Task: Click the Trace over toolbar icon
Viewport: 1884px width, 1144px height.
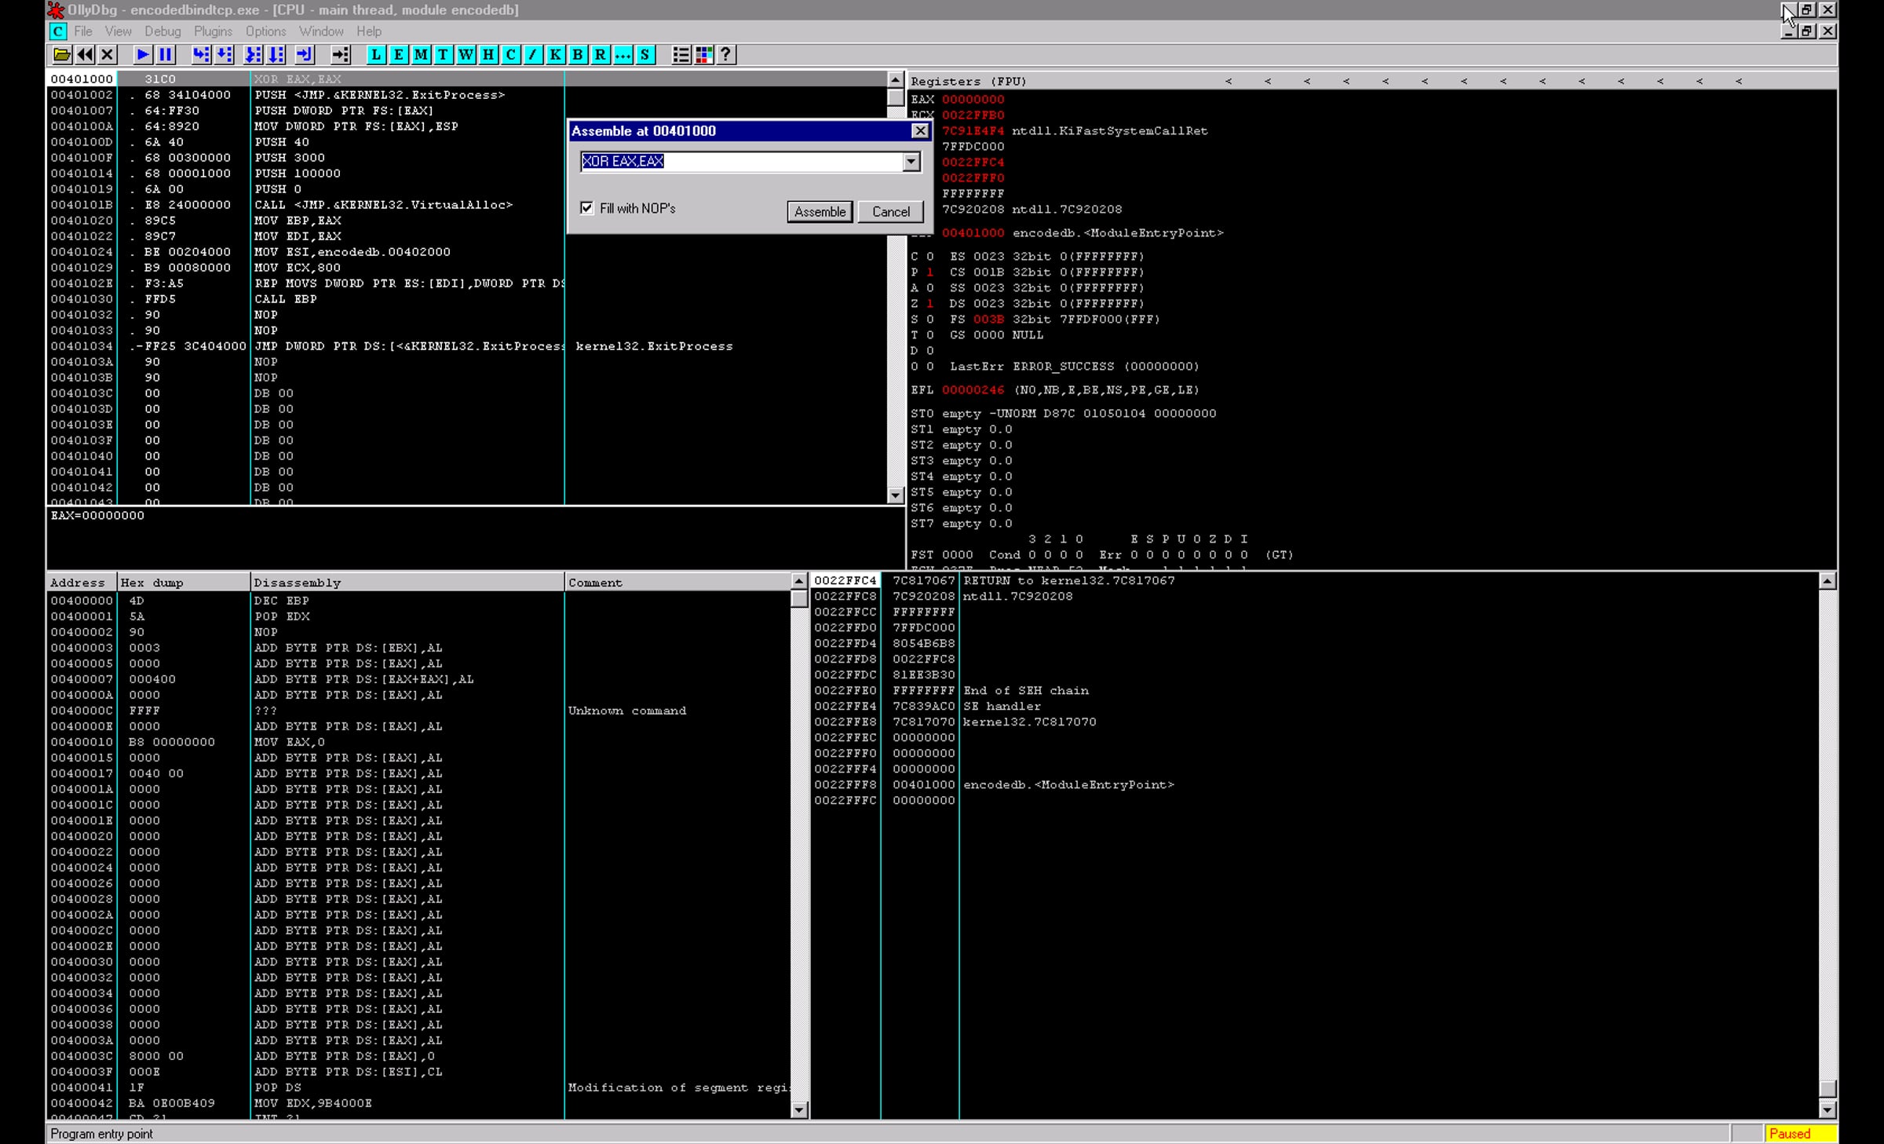Action: 276,54
